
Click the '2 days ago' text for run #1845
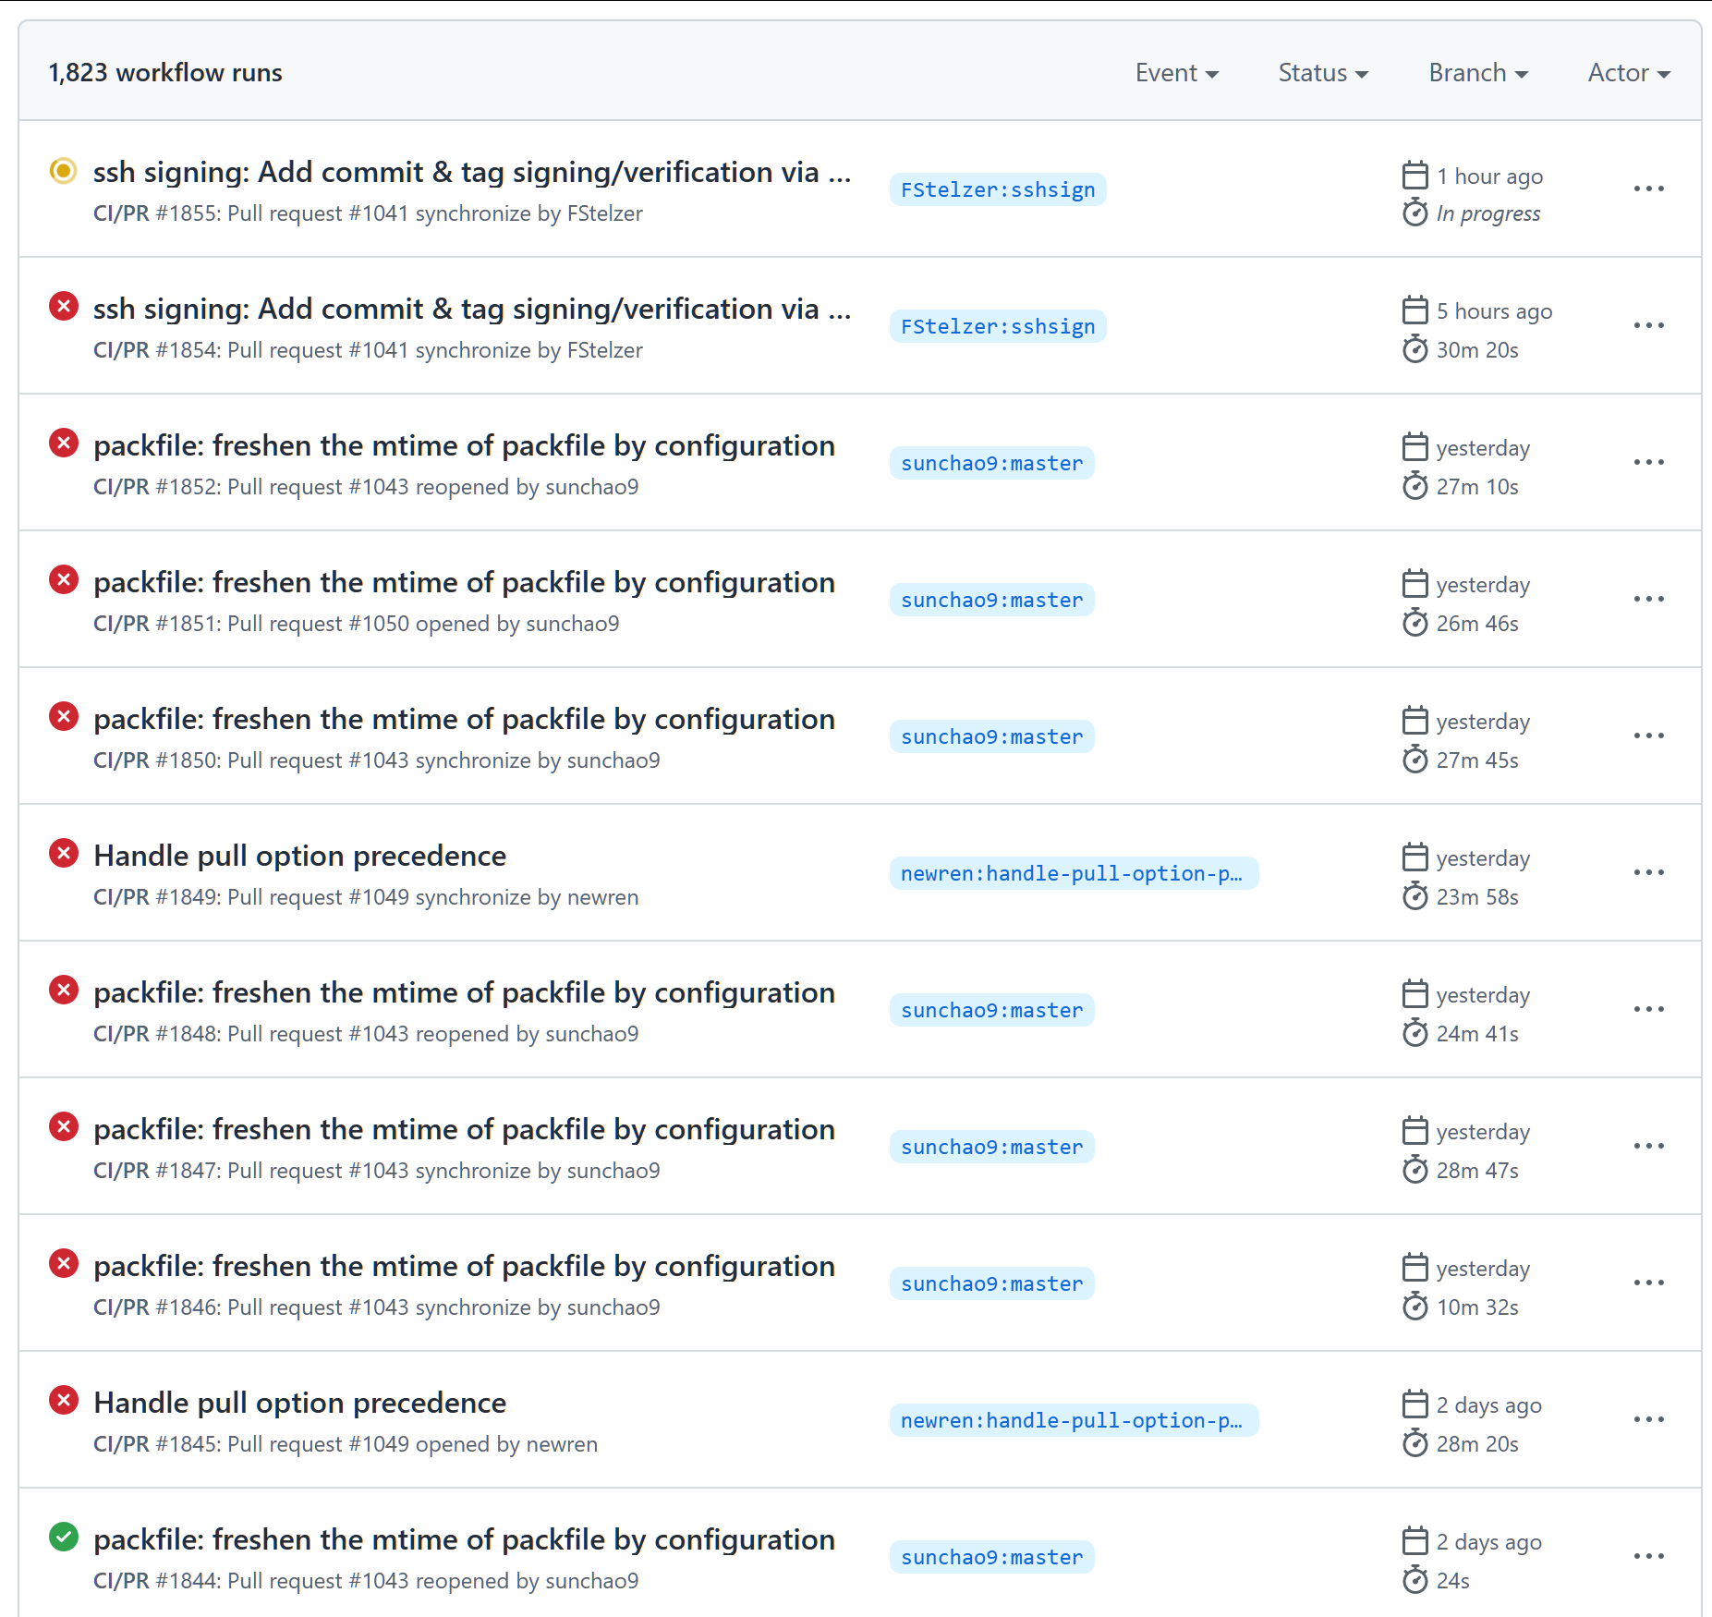tap(1489, 1405)
